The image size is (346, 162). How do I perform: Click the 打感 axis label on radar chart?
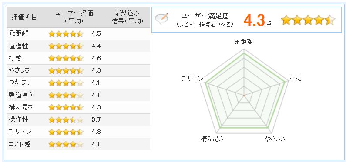pos(295,79)
